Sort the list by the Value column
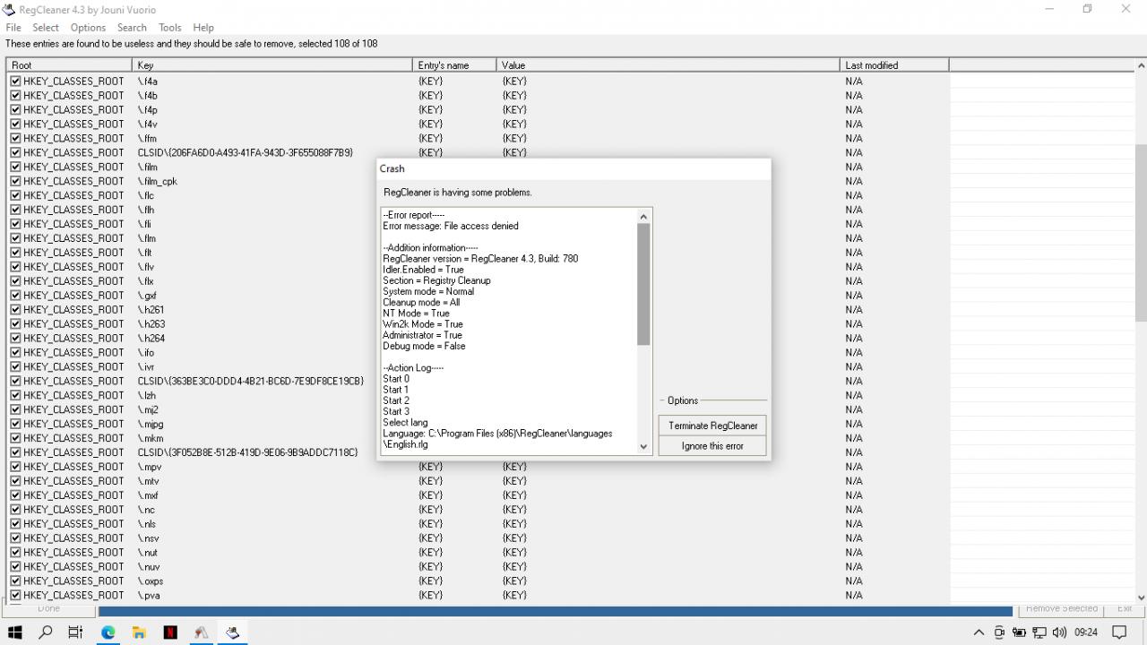 tap(668, 65)
